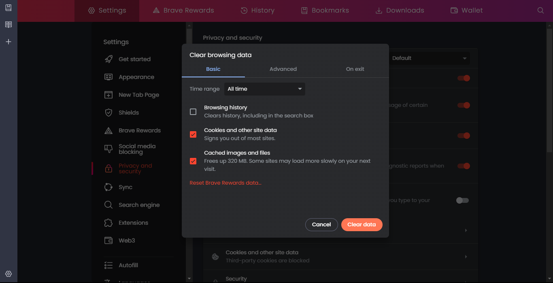Click the Search engine magnifier icon
The height and width of the screenshot is (283, 553).
(108, 205)
